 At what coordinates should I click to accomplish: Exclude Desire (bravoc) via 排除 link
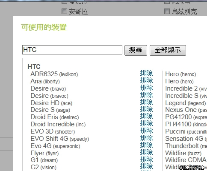tap(146, 95)
